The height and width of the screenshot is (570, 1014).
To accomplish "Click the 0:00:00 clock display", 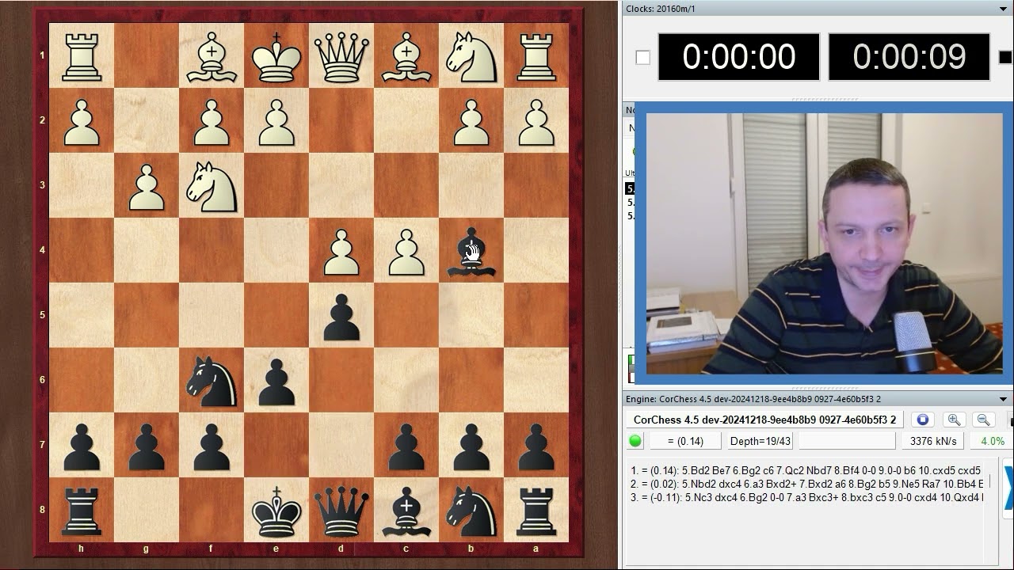I will click(x=739, y=57).
